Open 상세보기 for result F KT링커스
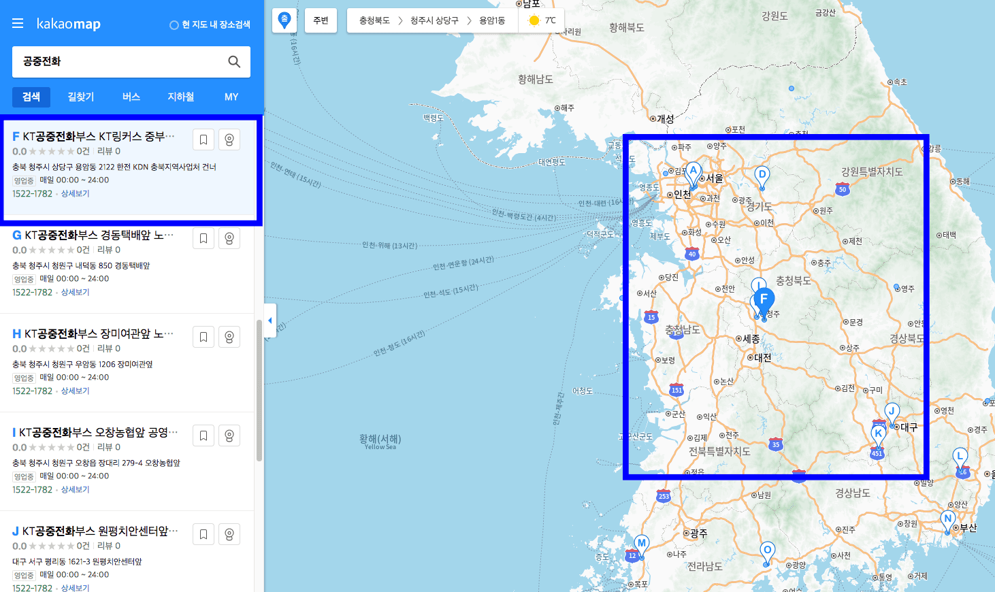The image size is (995, 592). (75, 194)
